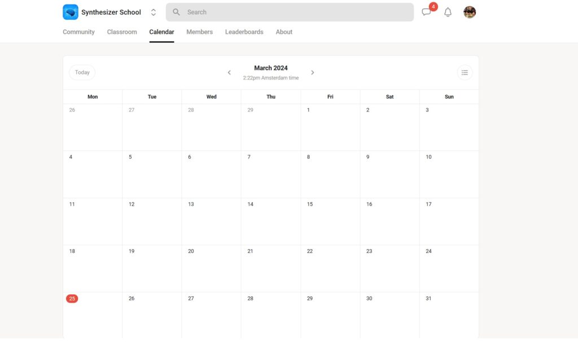Open the notifications bell

448,12
